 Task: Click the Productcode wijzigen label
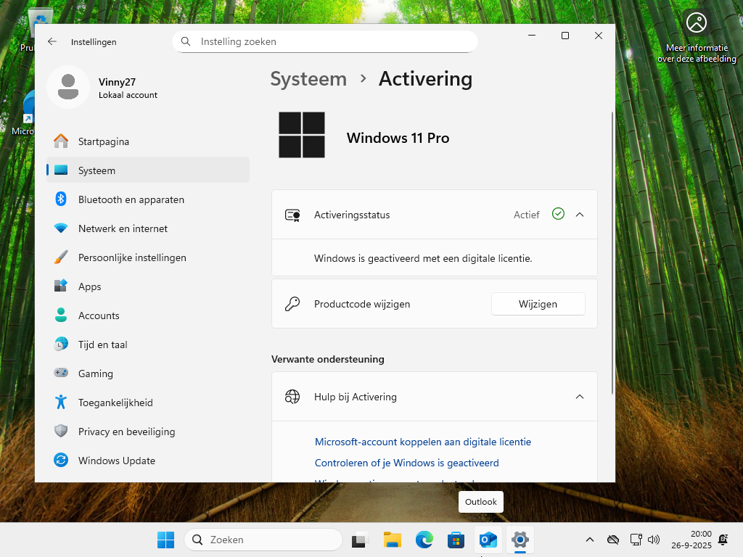362,304
